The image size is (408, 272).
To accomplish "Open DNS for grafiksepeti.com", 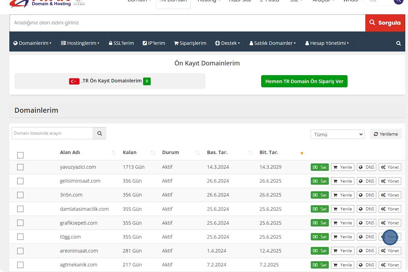I will coord(366,223).
